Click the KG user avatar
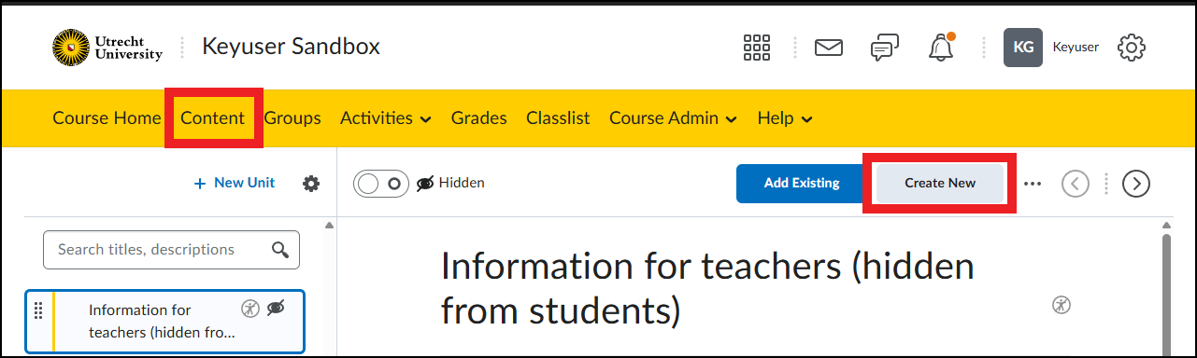Image resolution: width=1197 pixels, height=358 pixels. [x=1023, y=47]
